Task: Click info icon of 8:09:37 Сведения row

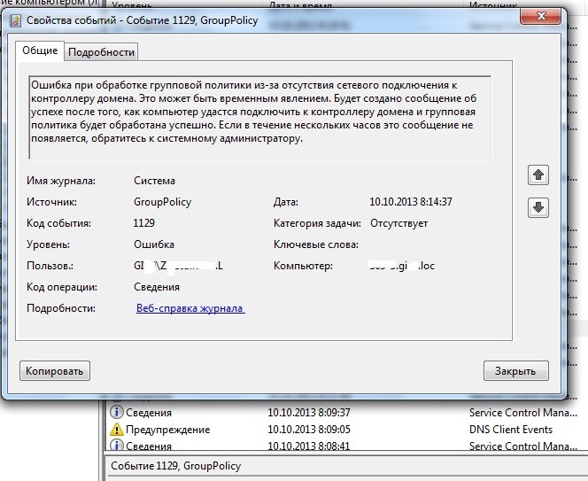Action: [x=116, y=412]
